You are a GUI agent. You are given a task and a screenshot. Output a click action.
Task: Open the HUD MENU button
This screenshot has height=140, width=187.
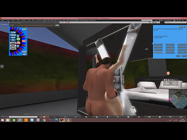pyautogui.click(x=24, y=29)
